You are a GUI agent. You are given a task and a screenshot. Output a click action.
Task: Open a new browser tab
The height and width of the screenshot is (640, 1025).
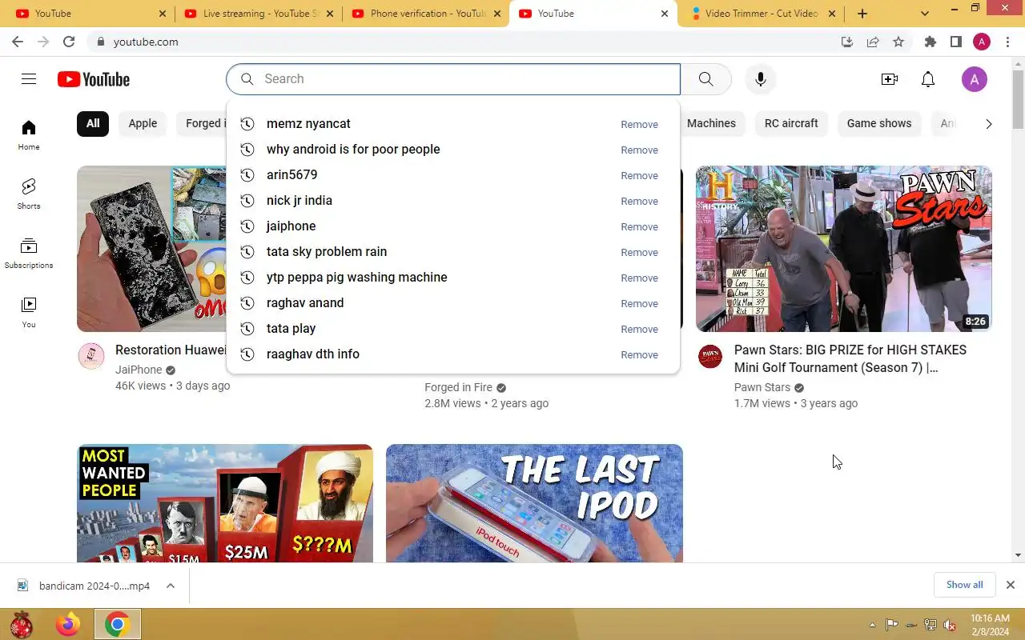coord(862,14)
